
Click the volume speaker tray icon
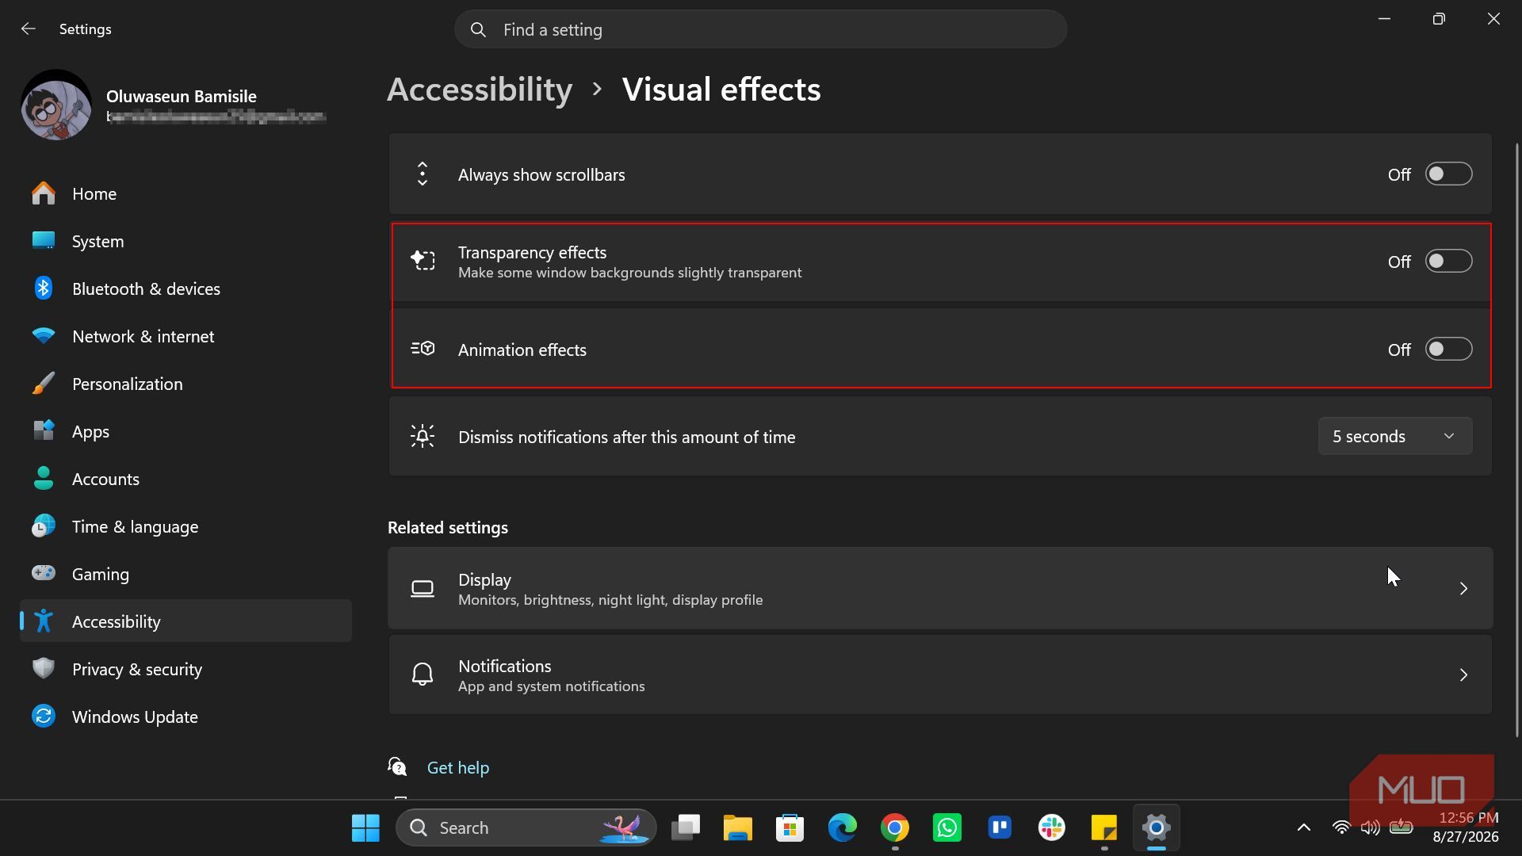[x=1370, y=828]
